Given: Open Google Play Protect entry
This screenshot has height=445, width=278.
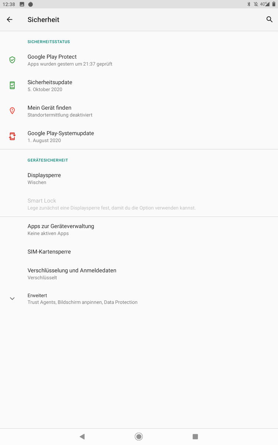Looking at the screenshot, I should (70, 60).
